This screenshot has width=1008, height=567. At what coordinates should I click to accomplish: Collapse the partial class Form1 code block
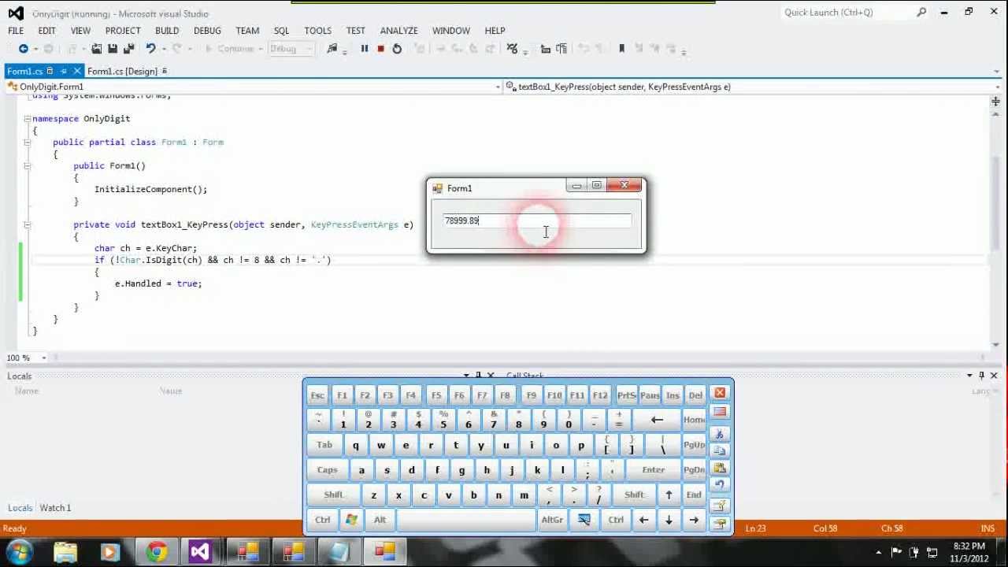point(27,143)
